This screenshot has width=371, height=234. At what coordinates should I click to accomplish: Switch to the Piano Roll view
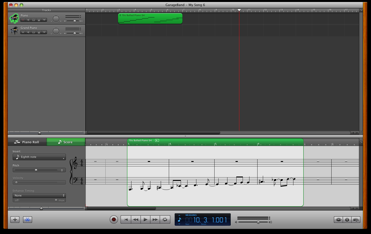pyautogui.click(x=27, y=142)
